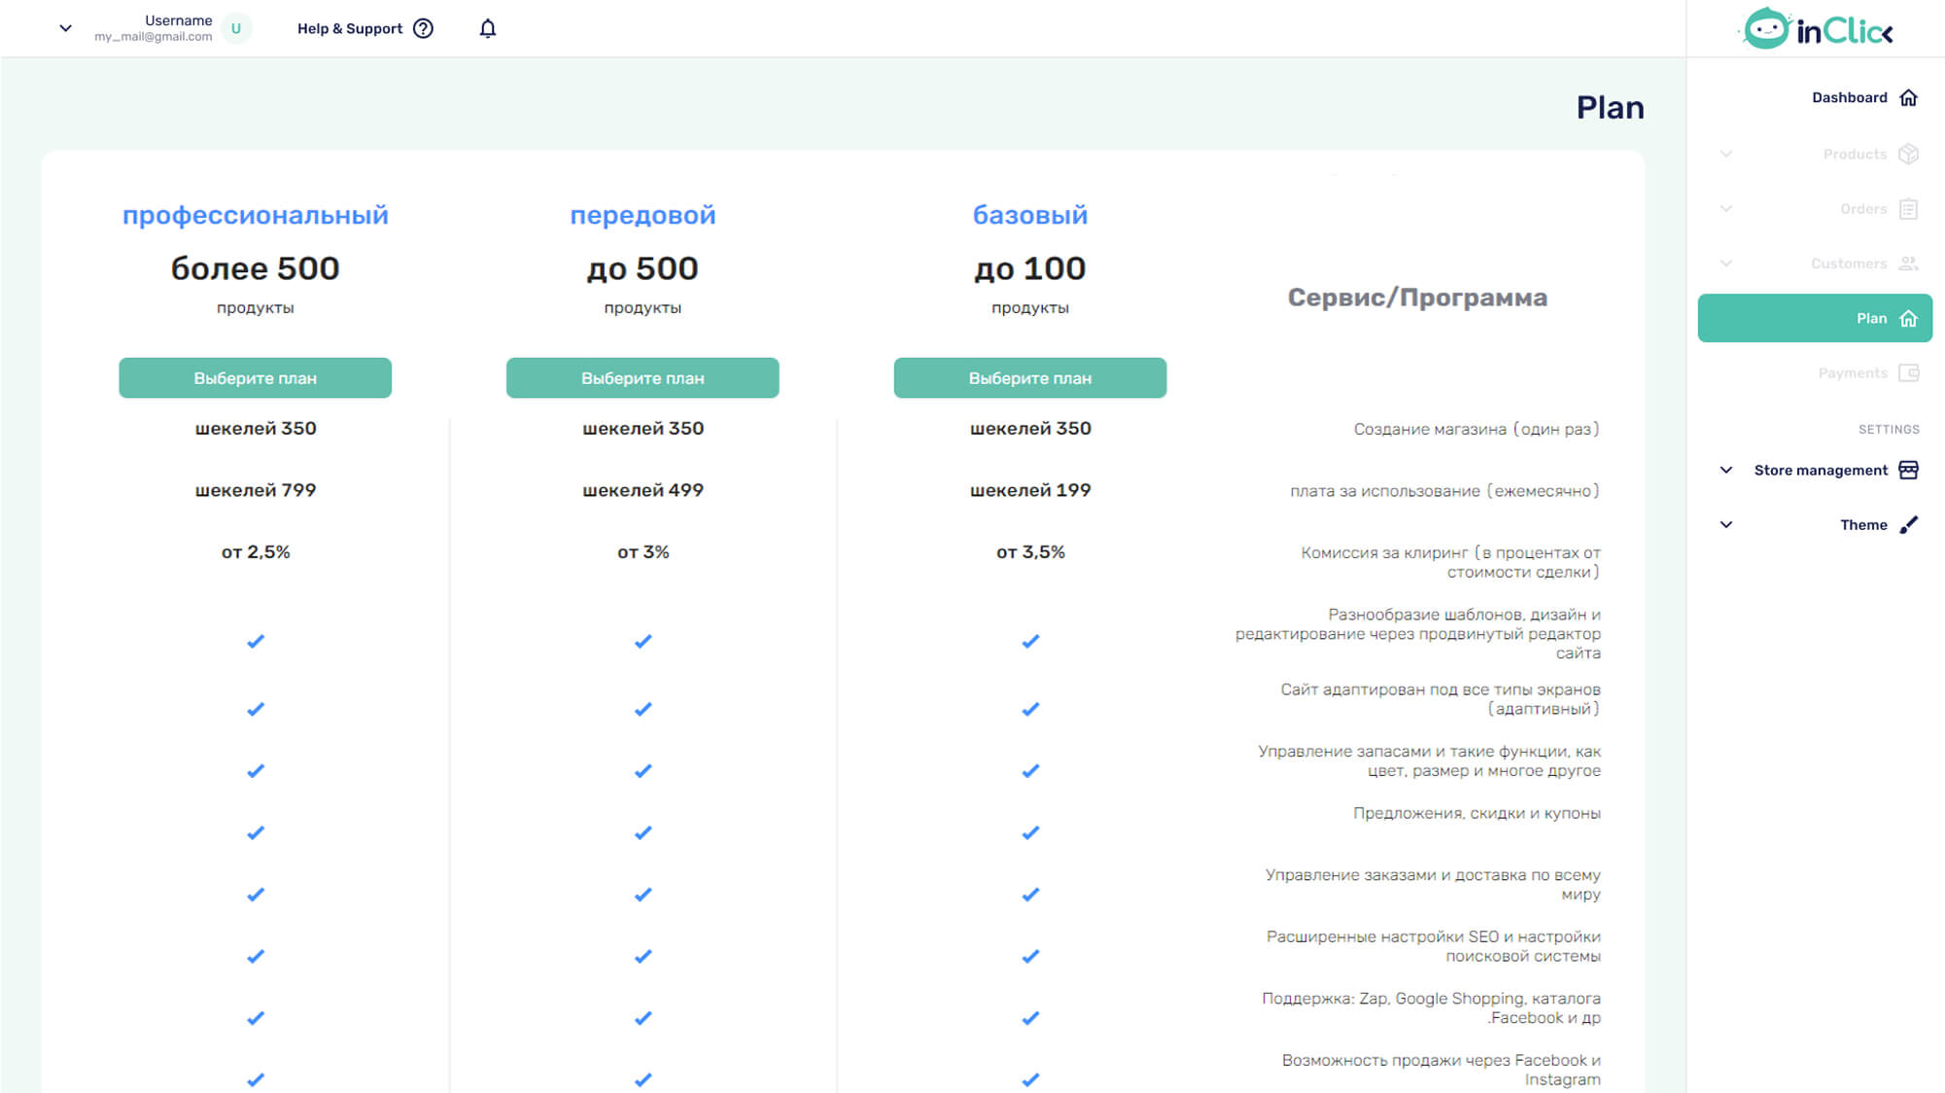Screen dimensions: 1945x1093
Task: Expand the Store management chevron
Action: click(1726, 470)
